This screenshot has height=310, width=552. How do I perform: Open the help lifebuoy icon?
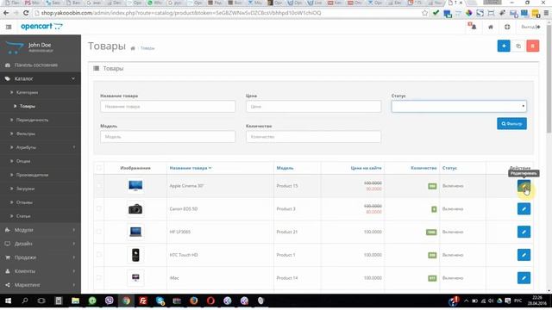[507, 27]
